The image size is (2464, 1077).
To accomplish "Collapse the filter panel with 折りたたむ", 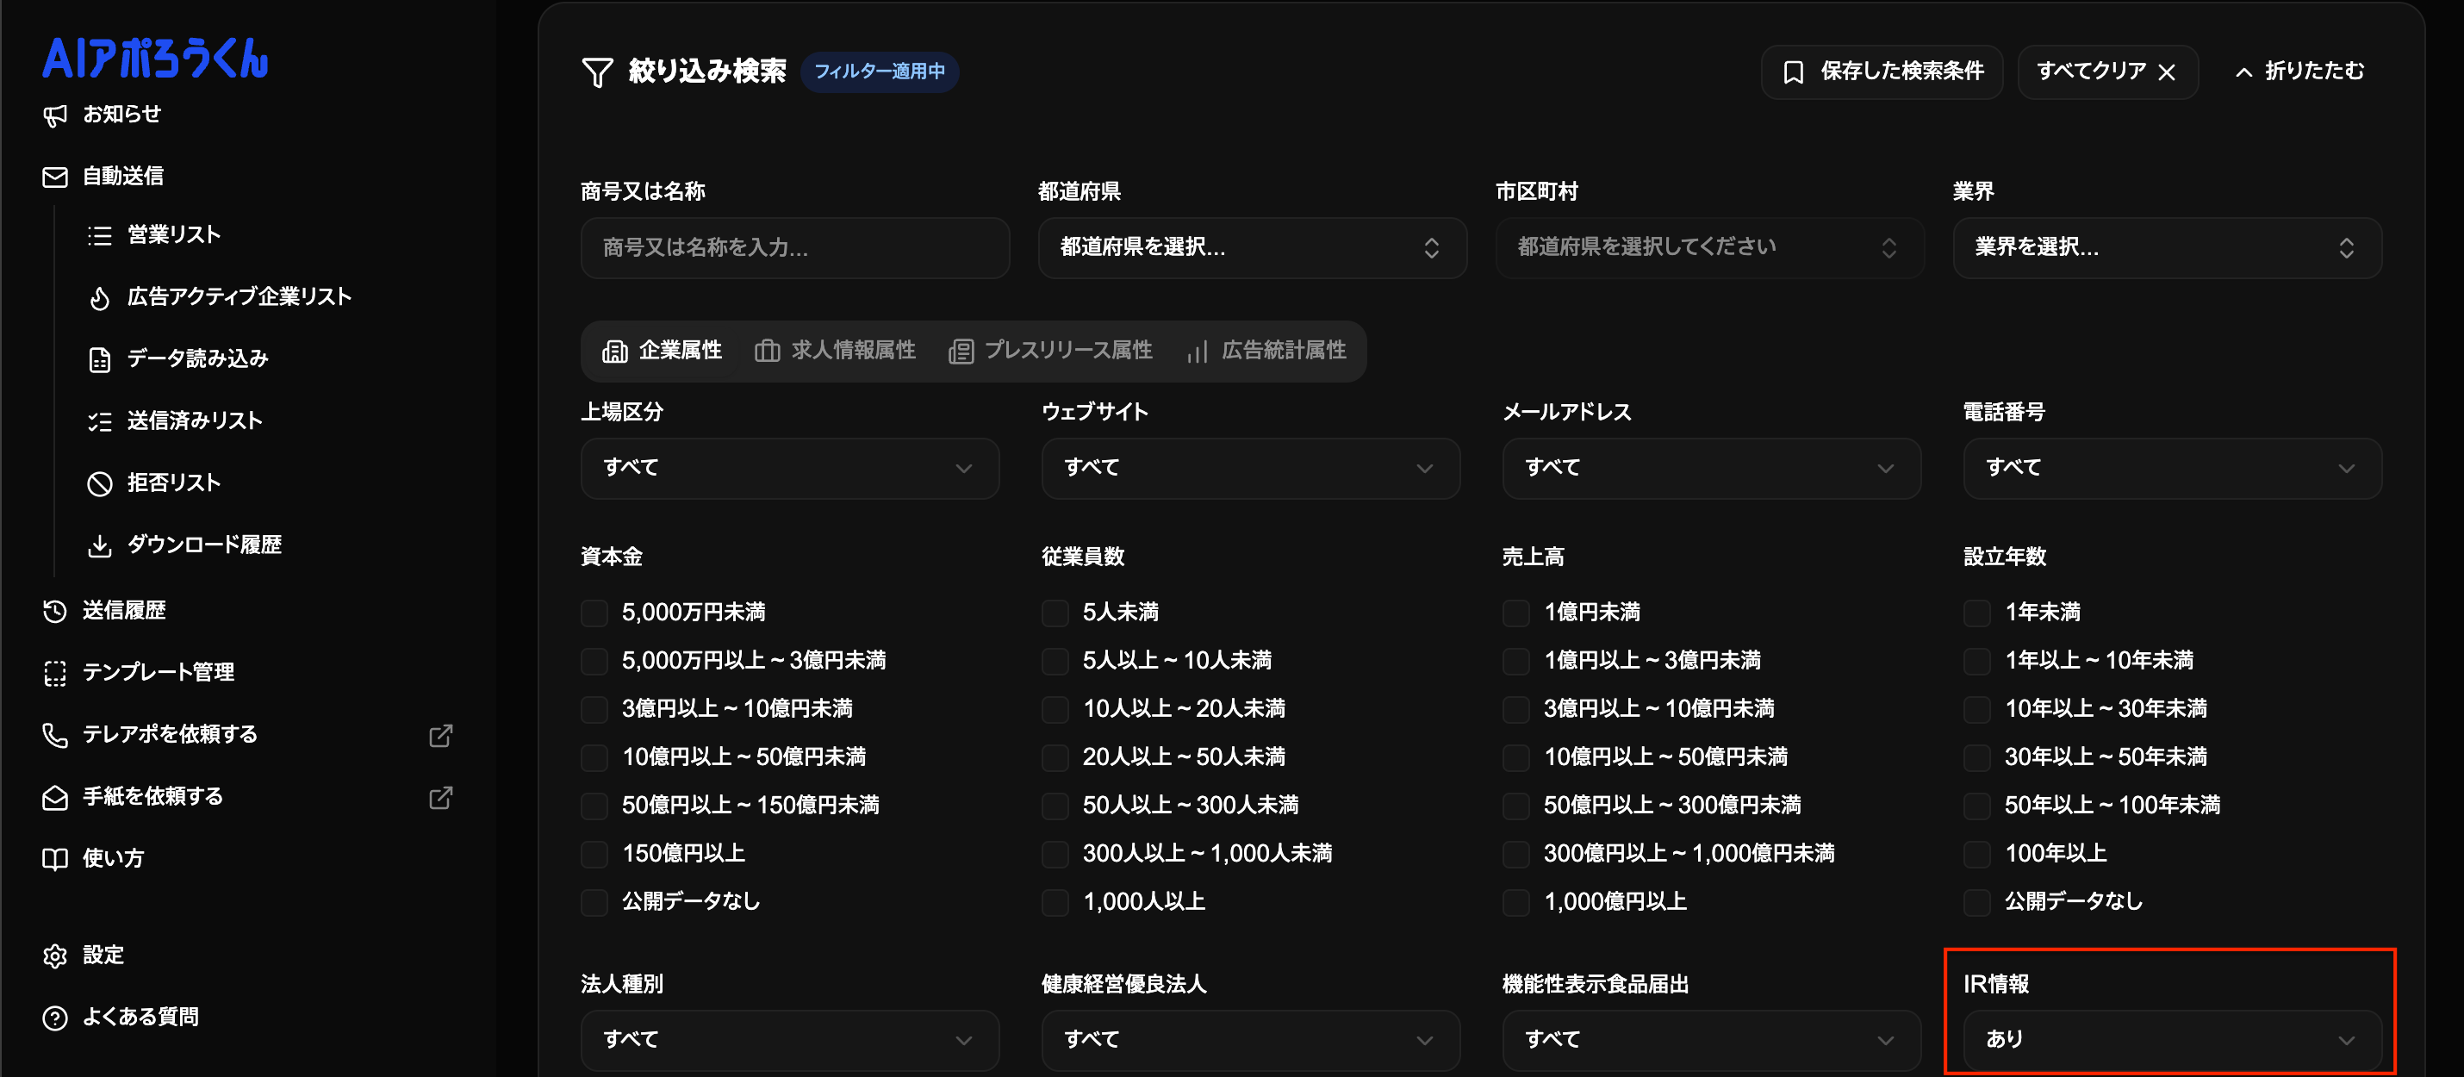I will click(x=2299, y=72).
